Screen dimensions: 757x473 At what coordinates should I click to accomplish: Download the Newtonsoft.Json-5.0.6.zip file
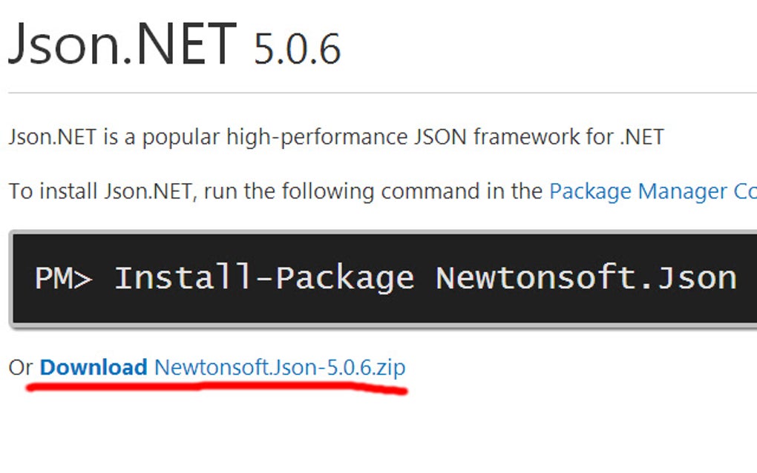(x=280, y=367)
